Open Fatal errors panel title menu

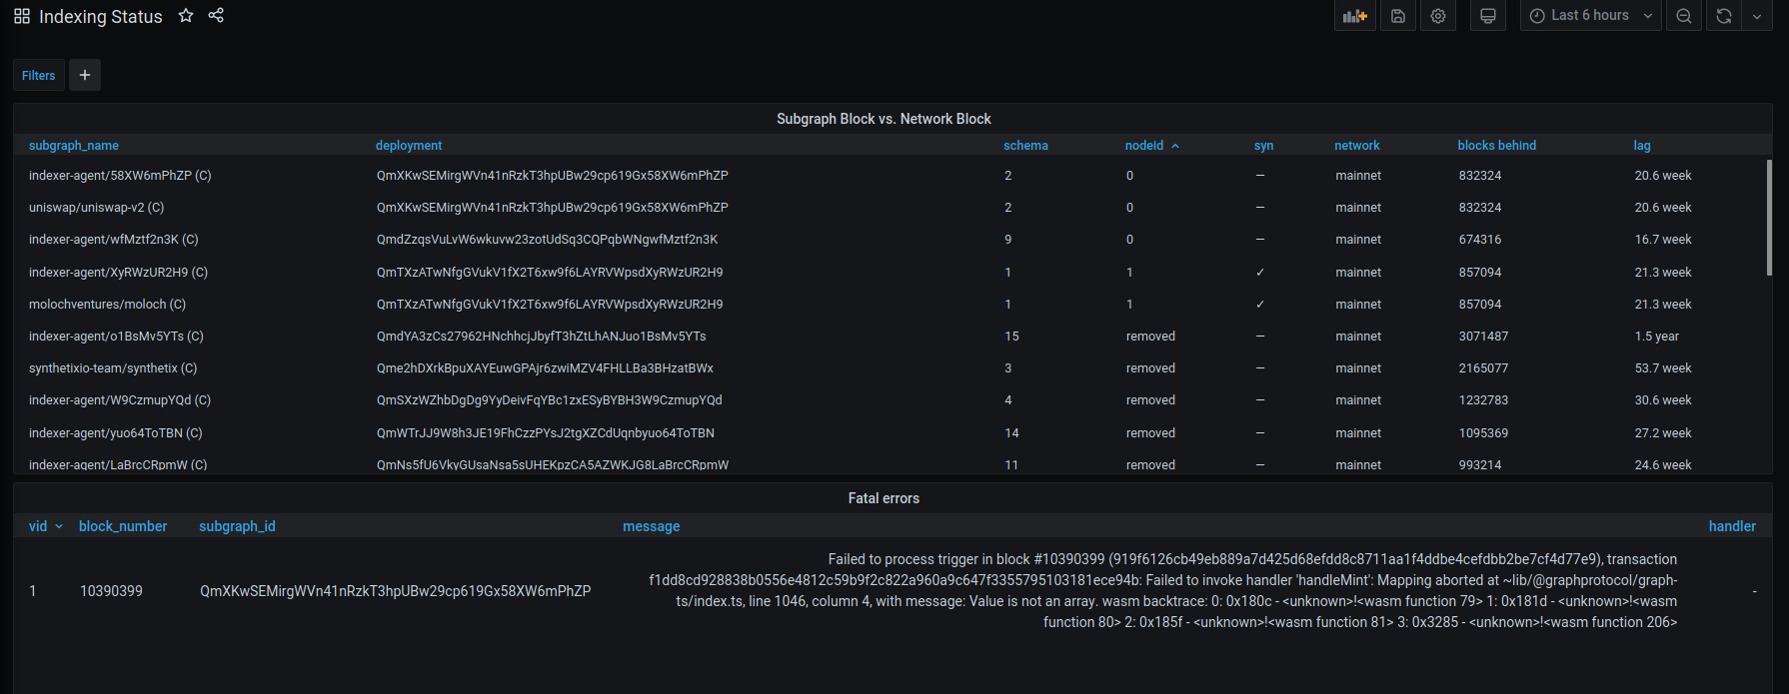click(884, 498)
